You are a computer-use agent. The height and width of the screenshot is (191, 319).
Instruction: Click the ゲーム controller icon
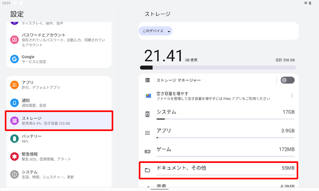point(147,152)
